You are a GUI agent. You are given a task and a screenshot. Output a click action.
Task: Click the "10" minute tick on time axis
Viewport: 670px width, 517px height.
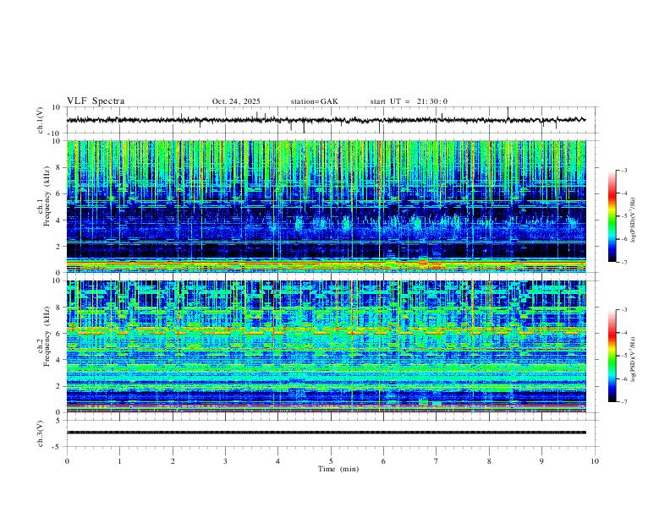(595, 461)
